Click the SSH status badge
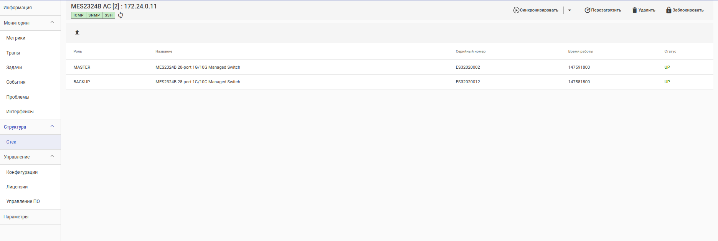 click(109, 15)
